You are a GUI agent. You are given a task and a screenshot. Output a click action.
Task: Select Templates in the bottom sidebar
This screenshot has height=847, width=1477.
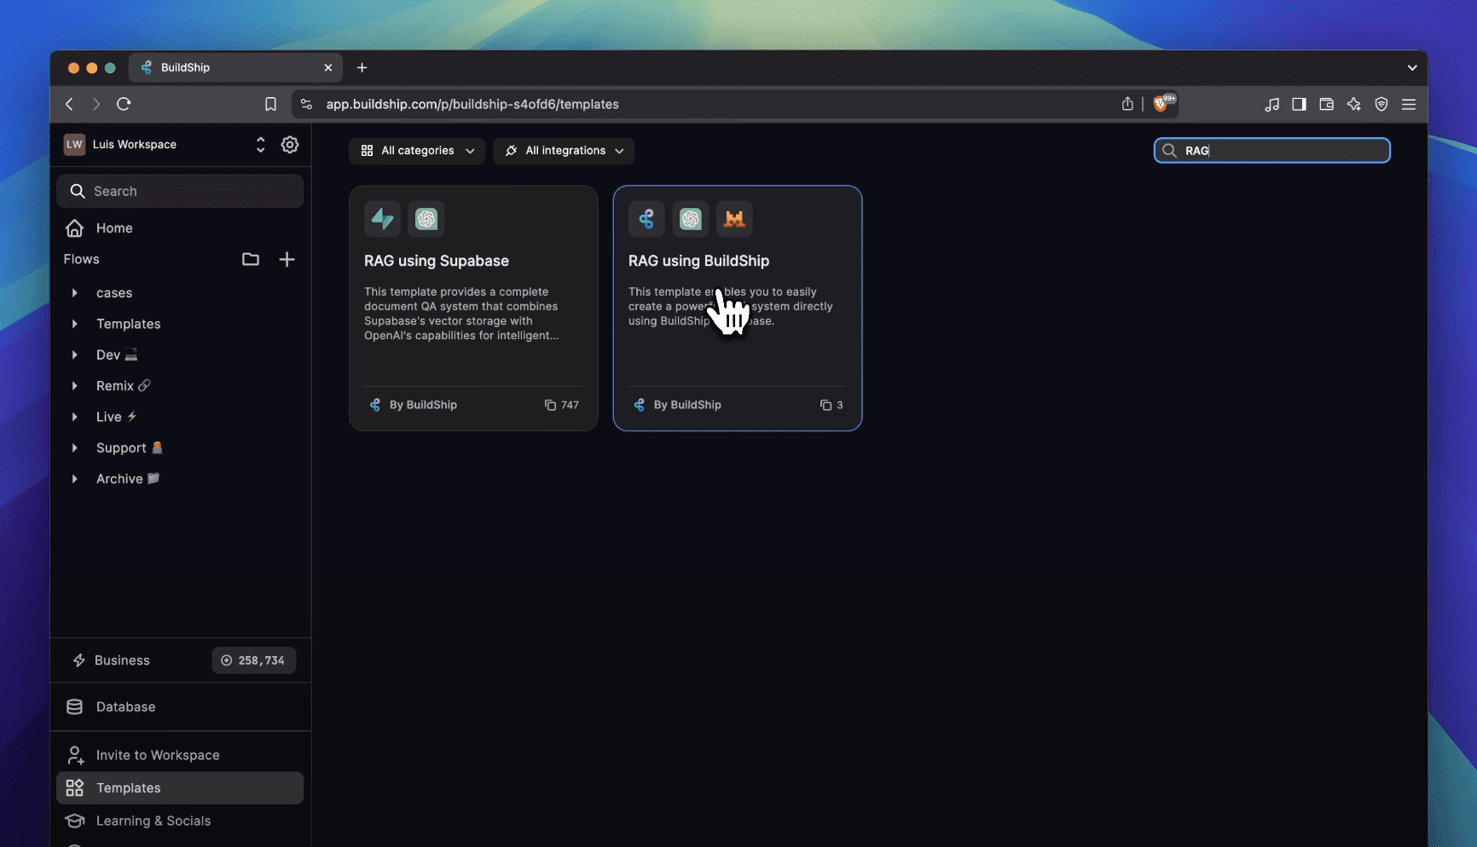(180, 788)
